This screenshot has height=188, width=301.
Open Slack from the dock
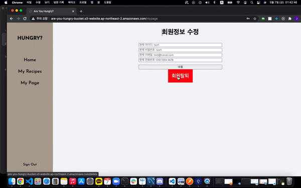tap(133, 181)
